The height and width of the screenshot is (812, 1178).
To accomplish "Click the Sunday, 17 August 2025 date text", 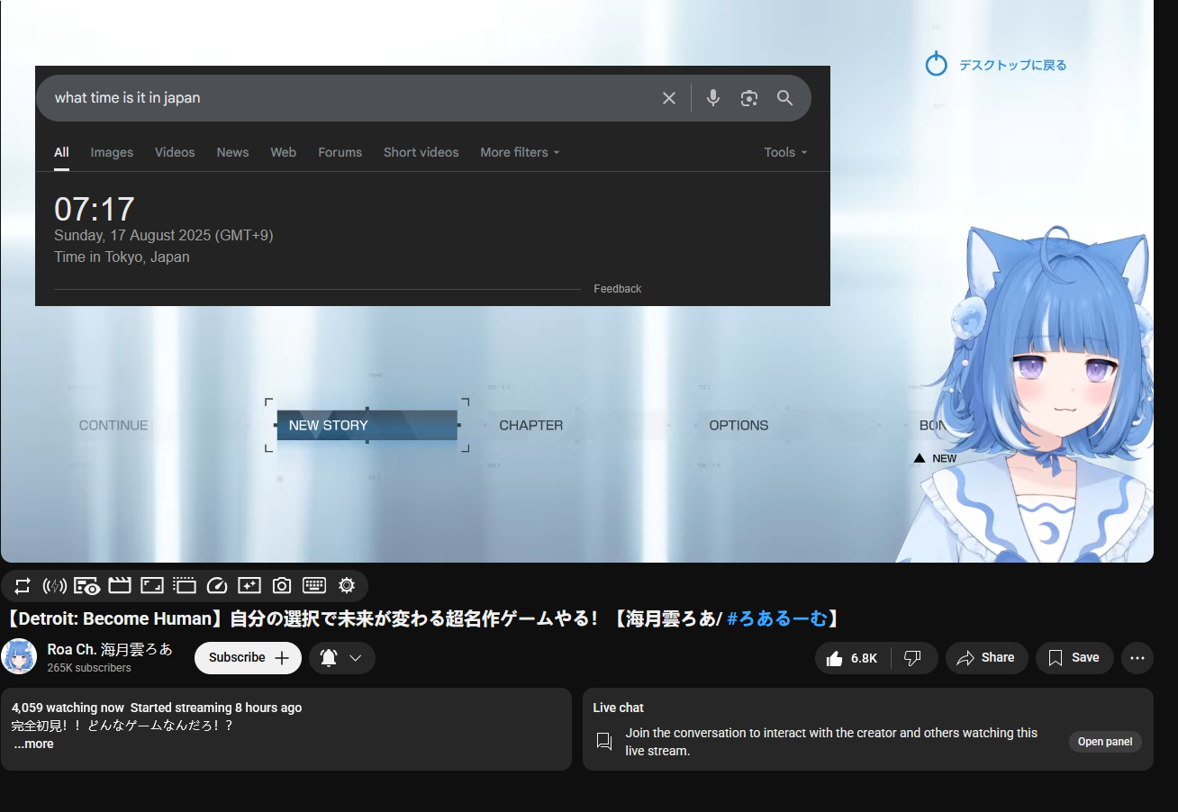I will point(163,236).
